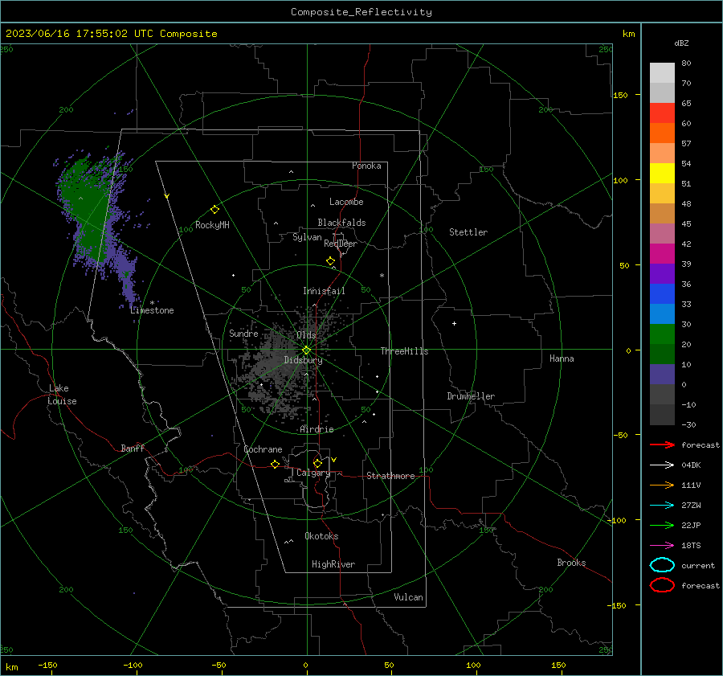The height and width of the screenshot is (676, 723).
Task: Click the Lacombe city label
Action: [346, 202]
